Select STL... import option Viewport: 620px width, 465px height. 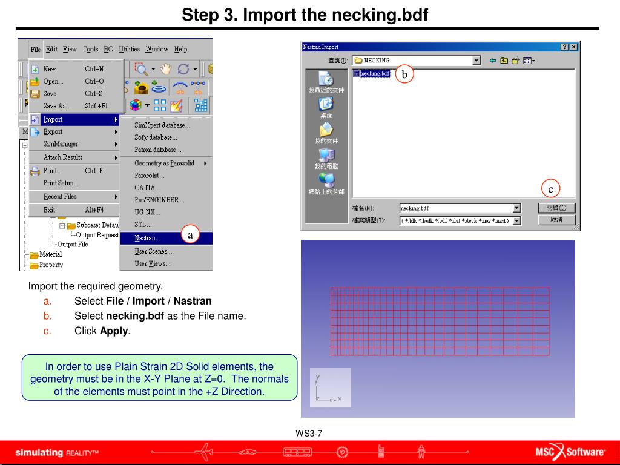click(x=167, y=224)
